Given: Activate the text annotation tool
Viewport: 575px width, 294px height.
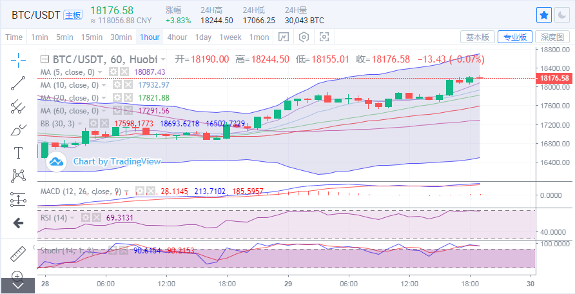Looking at the screenshot, I should tap(18, 153).
